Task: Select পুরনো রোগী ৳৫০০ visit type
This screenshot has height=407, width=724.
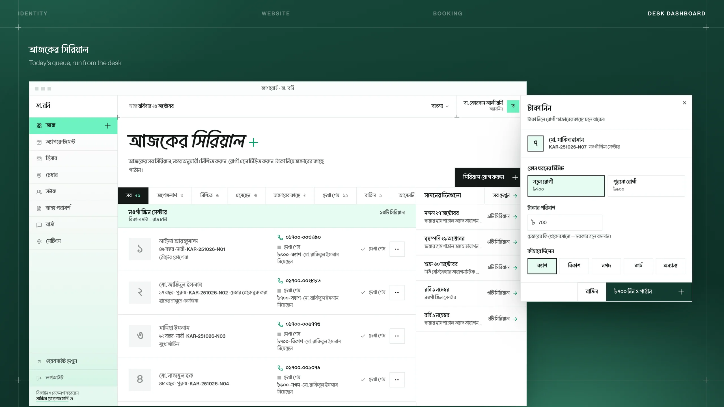Action: pos(646,186)
